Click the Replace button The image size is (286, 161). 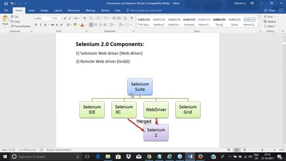point(270,21)
